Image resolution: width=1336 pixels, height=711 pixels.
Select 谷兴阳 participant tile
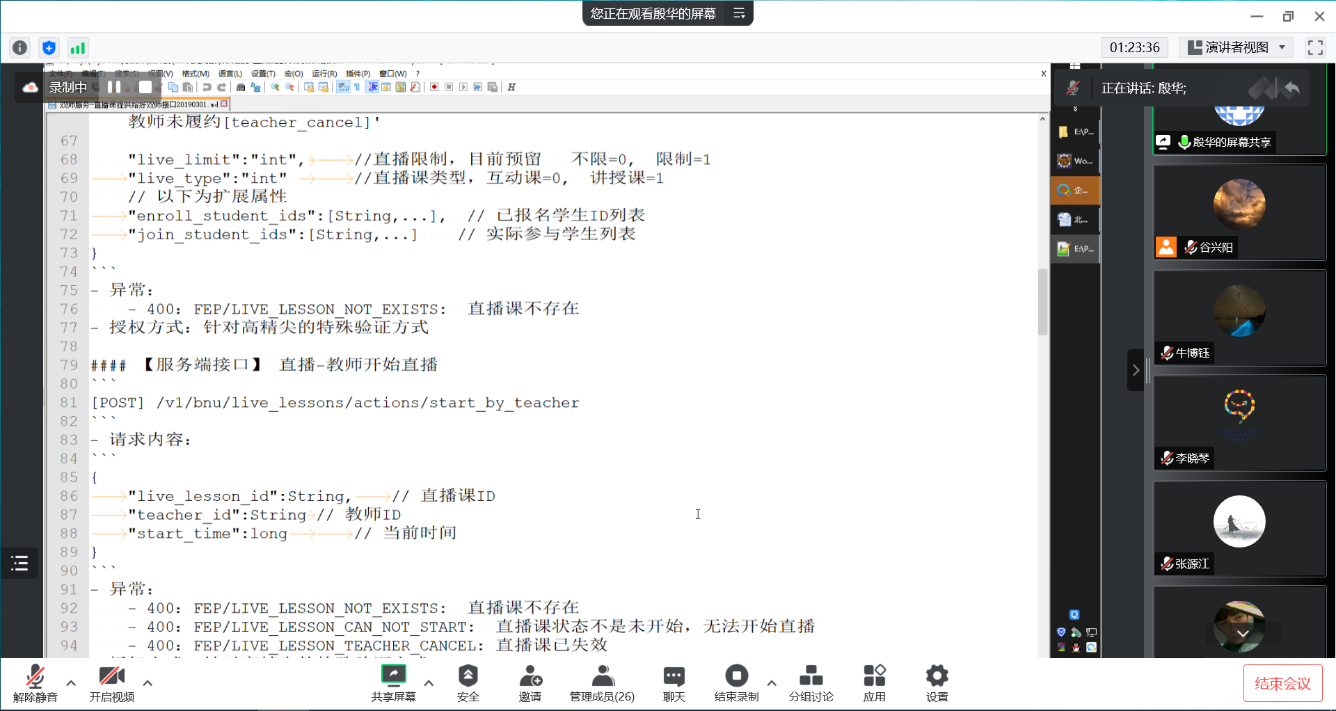pyautogui.click(x=1240, y=212)
